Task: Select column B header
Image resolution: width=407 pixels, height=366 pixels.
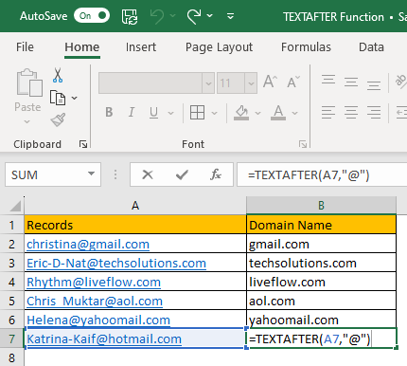Action: click(321, 206)
